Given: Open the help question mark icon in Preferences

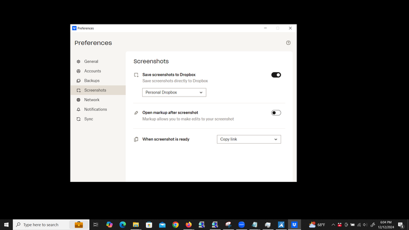Looking at the screenshot, I should 288,43.
